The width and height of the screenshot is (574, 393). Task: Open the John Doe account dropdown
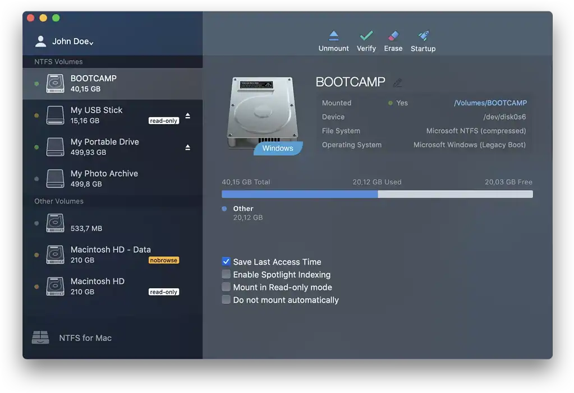coord(72,41)
